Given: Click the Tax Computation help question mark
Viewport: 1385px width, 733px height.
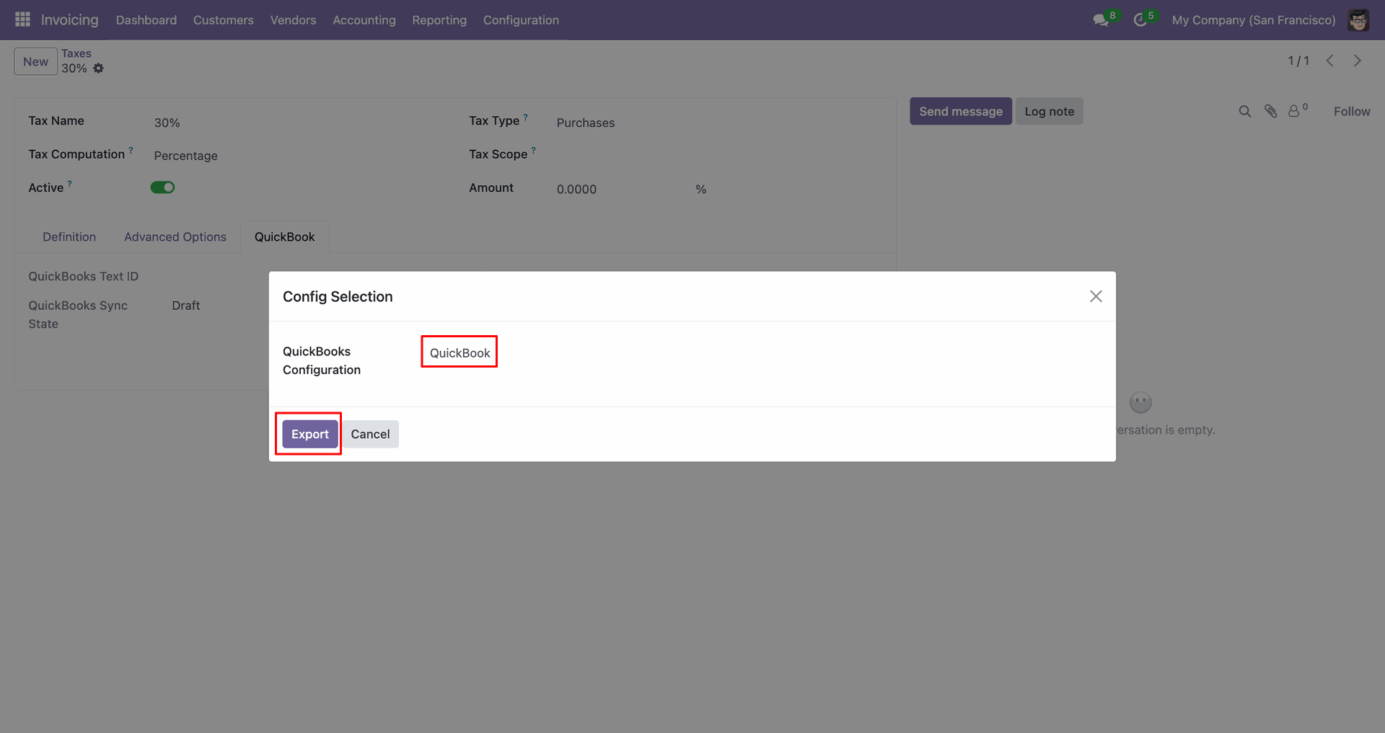Looking at the screenshot, I should pyautogui.click(x=131, y=150).
